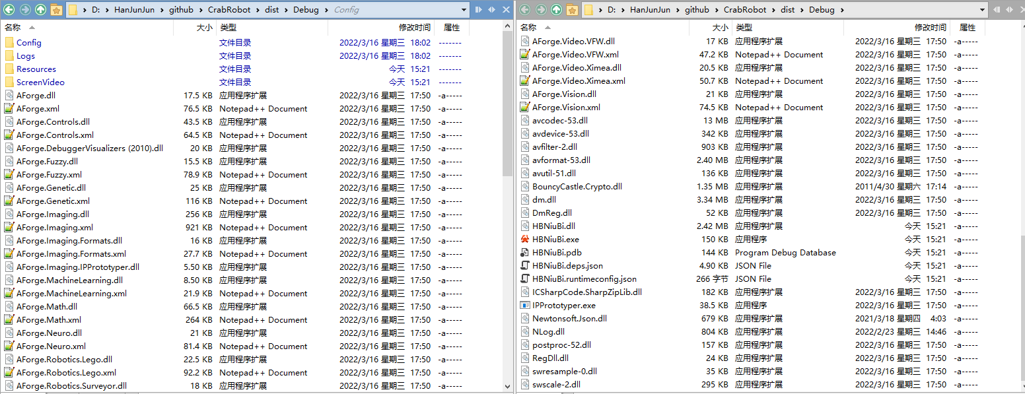Click the crab icon of HBNiuBi.exe
Screen dimensions: 1025x394
[x=525, y=239]
